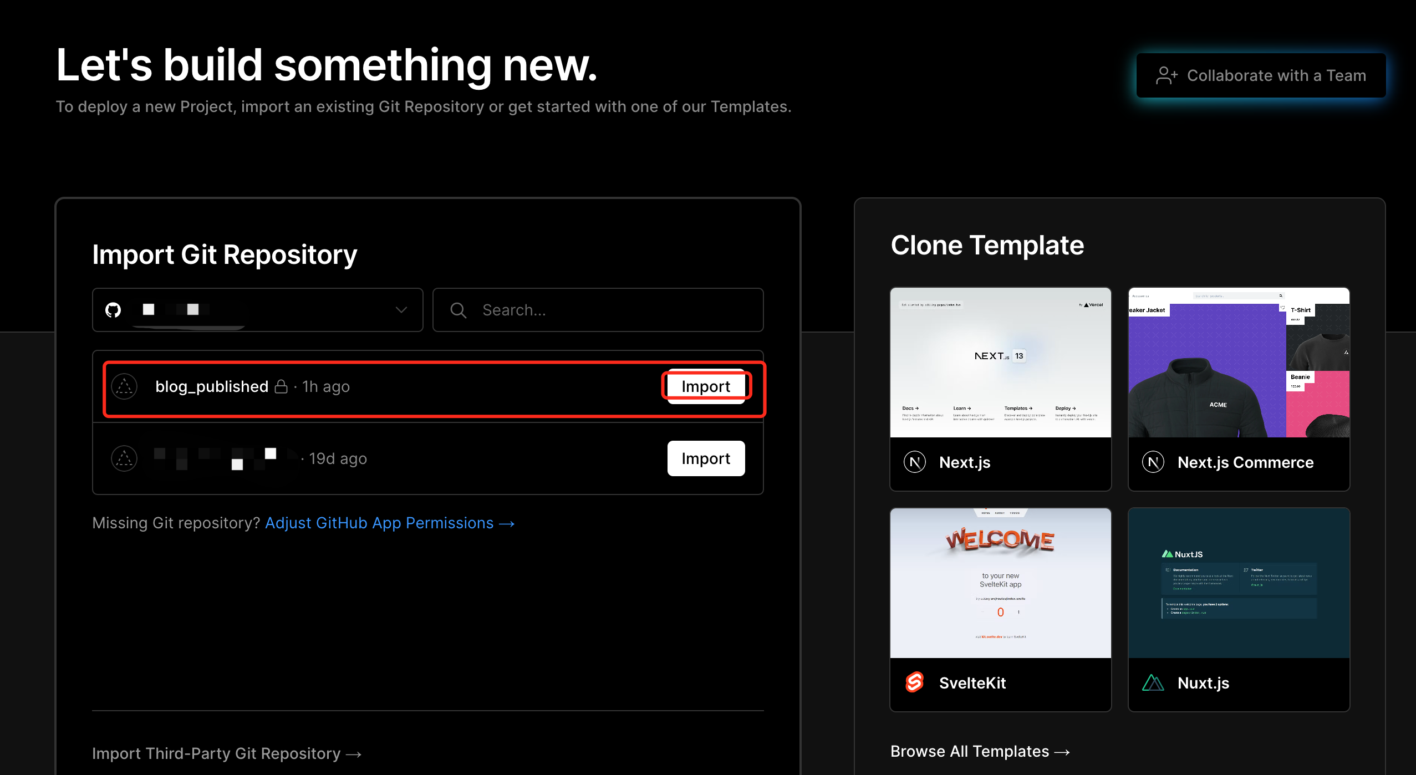
Task: Open the Next.js template preview thumbnail
Action: [1000, 363]
